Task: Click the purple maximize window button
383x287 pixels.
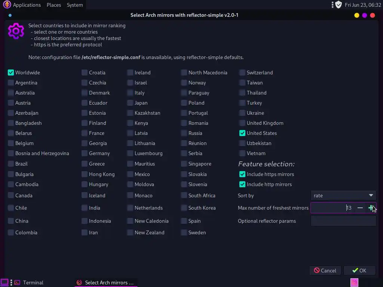Action: pyautogui.click(x=364, y=15)
